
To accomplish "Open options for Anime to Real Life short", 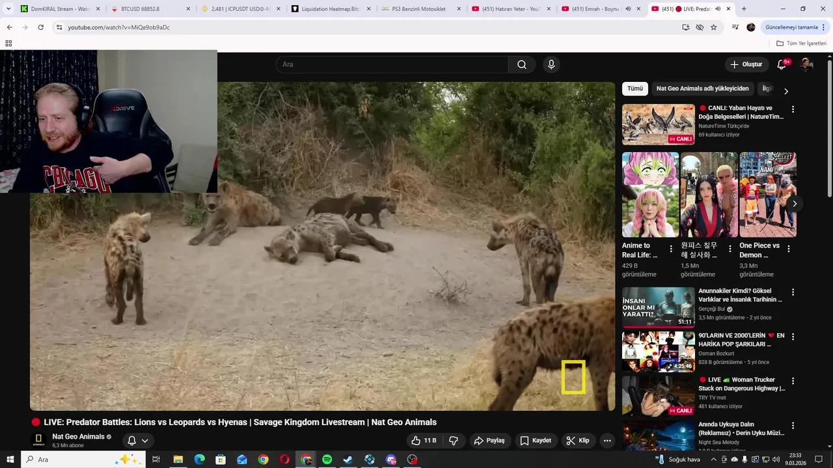I will click(x=671, y=248).
